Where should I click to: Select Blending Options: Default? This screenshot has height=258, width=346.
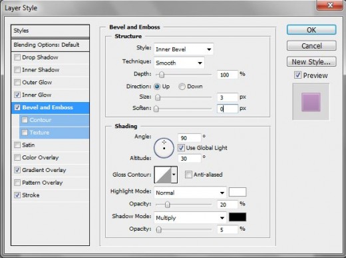click(50, 45)
